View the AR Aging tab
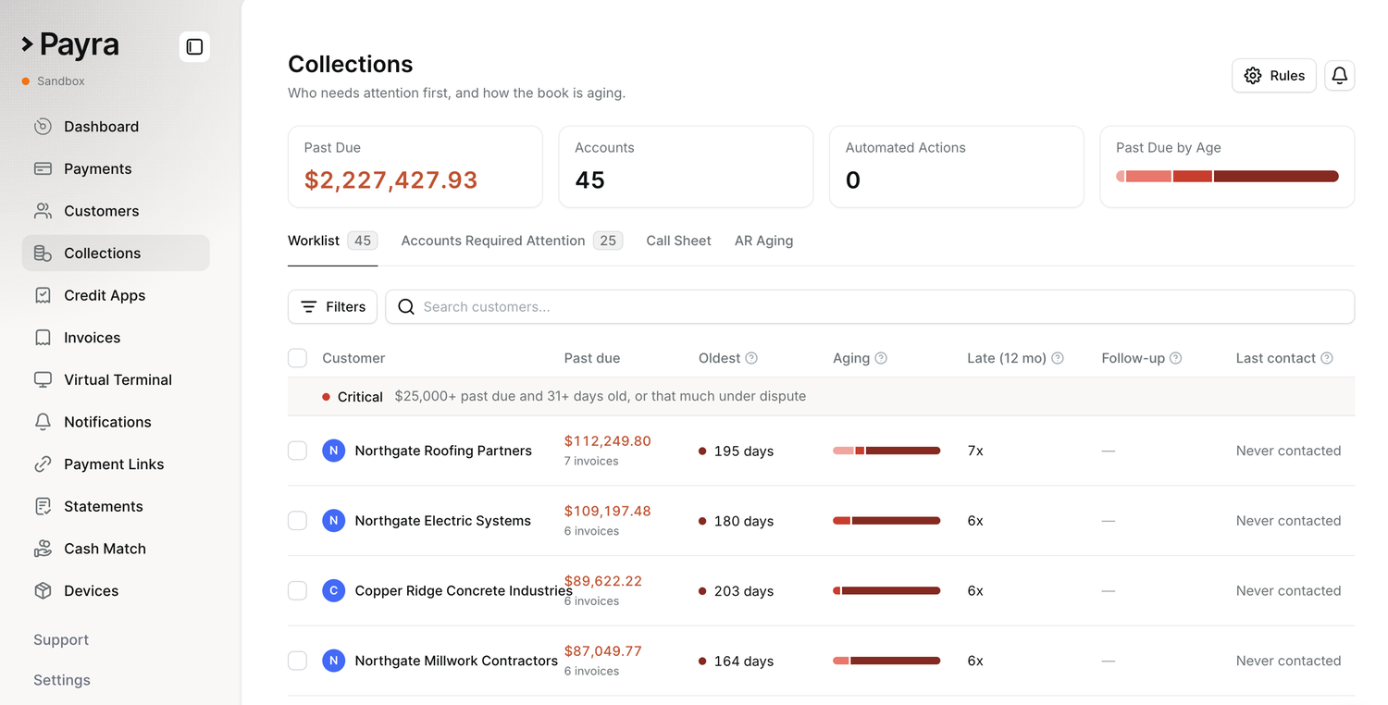This screenshot has width=1388, height=705. pos(763,241)
